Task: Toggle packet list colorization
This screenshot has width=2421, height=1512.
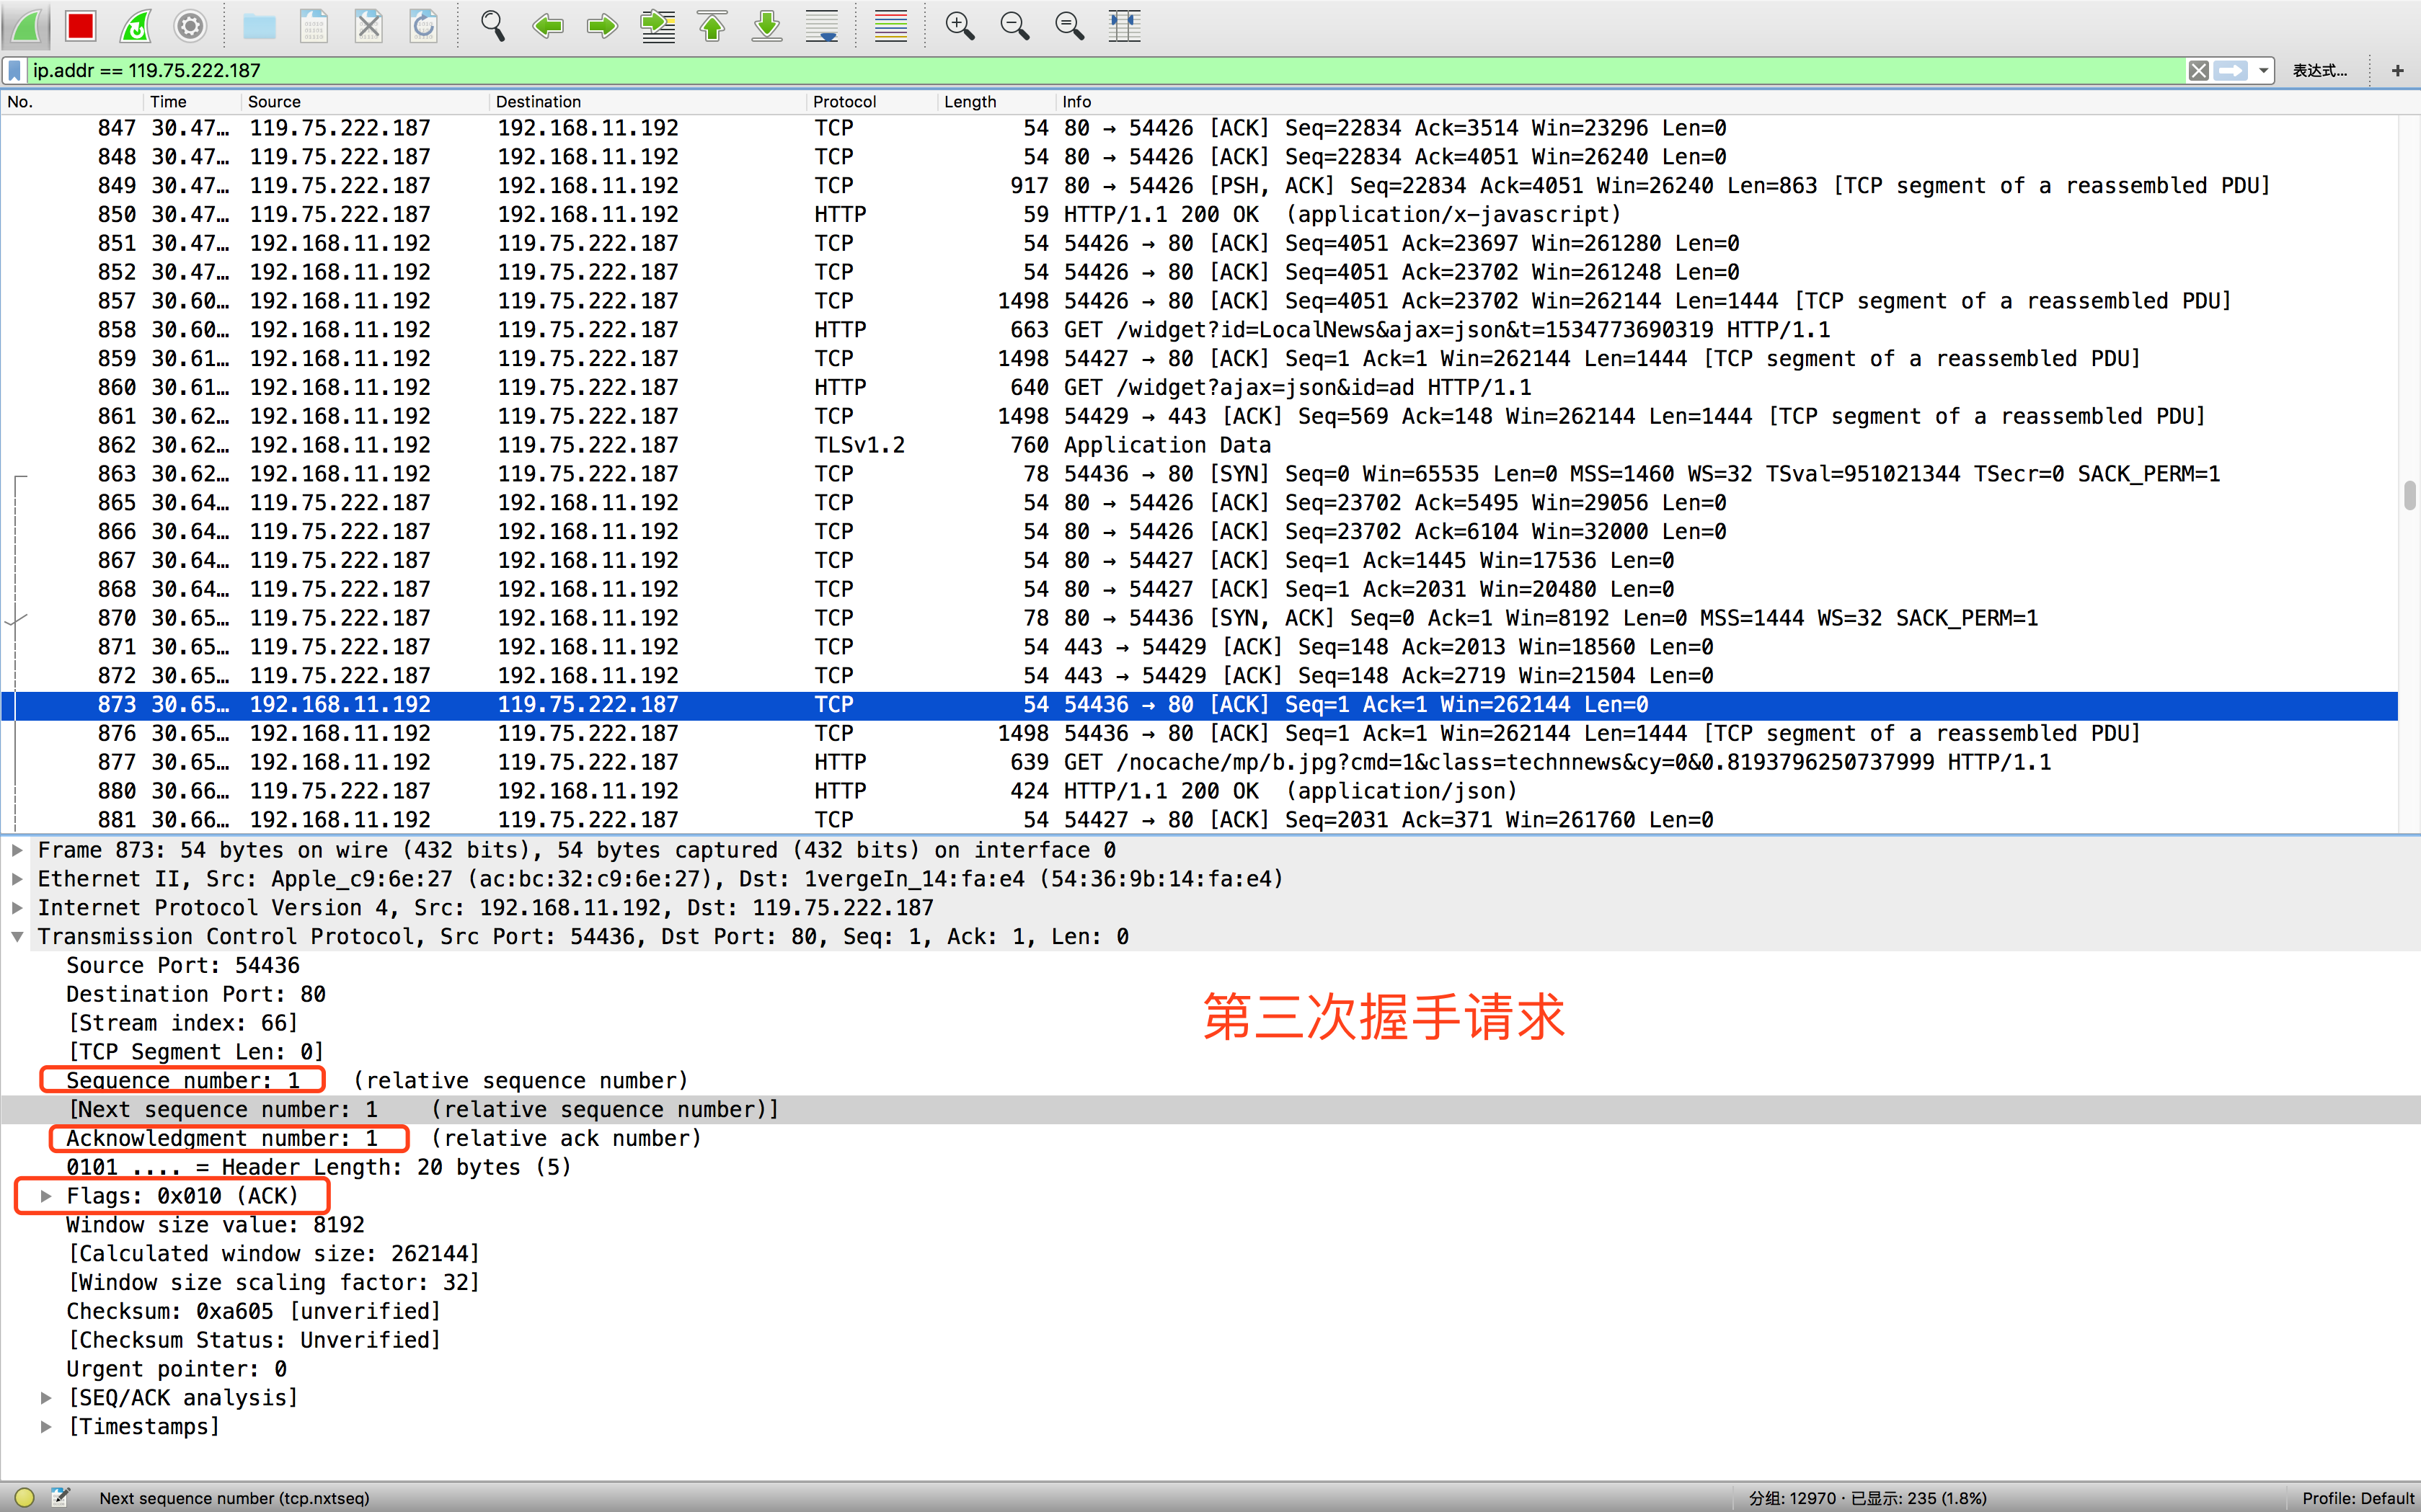Action: coord(890,26)
